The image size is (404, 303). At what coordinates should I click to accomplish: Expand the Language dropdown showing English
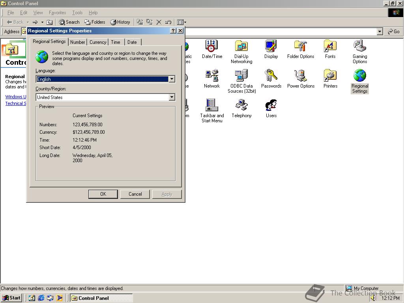(172, 79)
